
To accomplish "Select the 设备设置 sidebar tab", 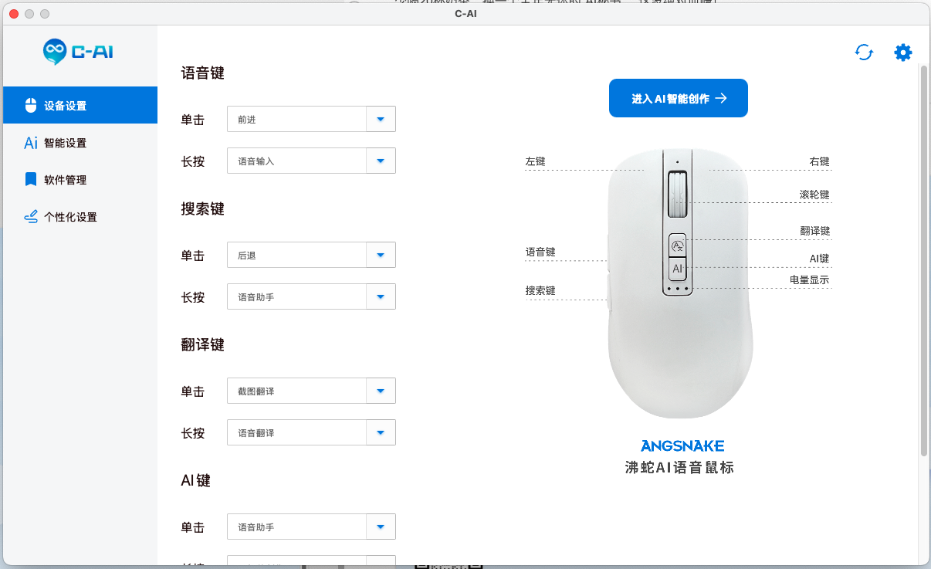I will click(80, 106).
